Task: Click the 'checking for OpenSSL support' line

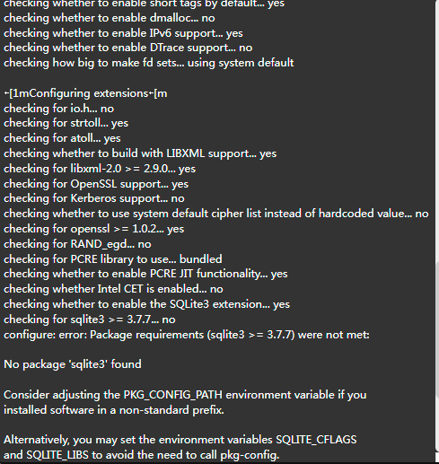Action: (96, 184)
